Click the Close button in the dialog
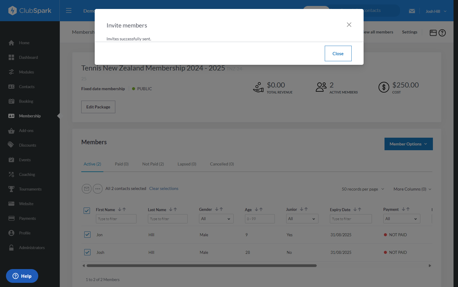 click(338, 53)
